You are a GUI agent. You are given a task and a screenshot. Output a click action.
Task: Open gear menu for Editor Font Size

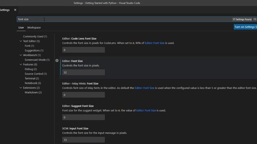(x=57, y=60)
